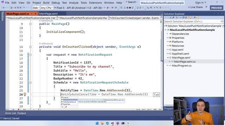Viewport: 225px width, 126px height.
Task: Collapse the MainPage constructor at line 9
Action: pos(30,24)
